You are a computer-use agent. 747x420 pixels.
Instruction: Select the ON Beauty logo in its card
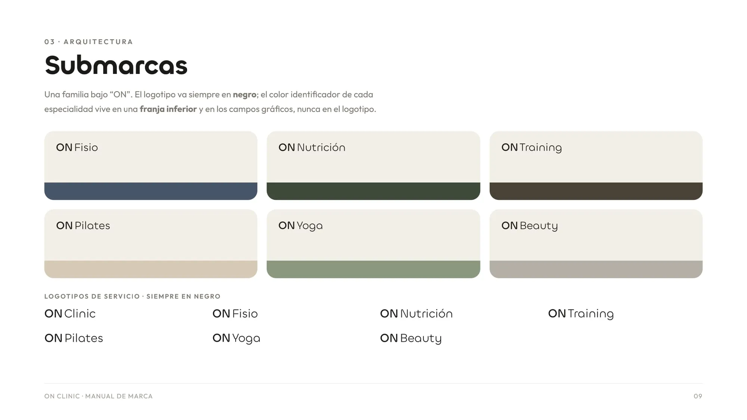coord(530,226)
